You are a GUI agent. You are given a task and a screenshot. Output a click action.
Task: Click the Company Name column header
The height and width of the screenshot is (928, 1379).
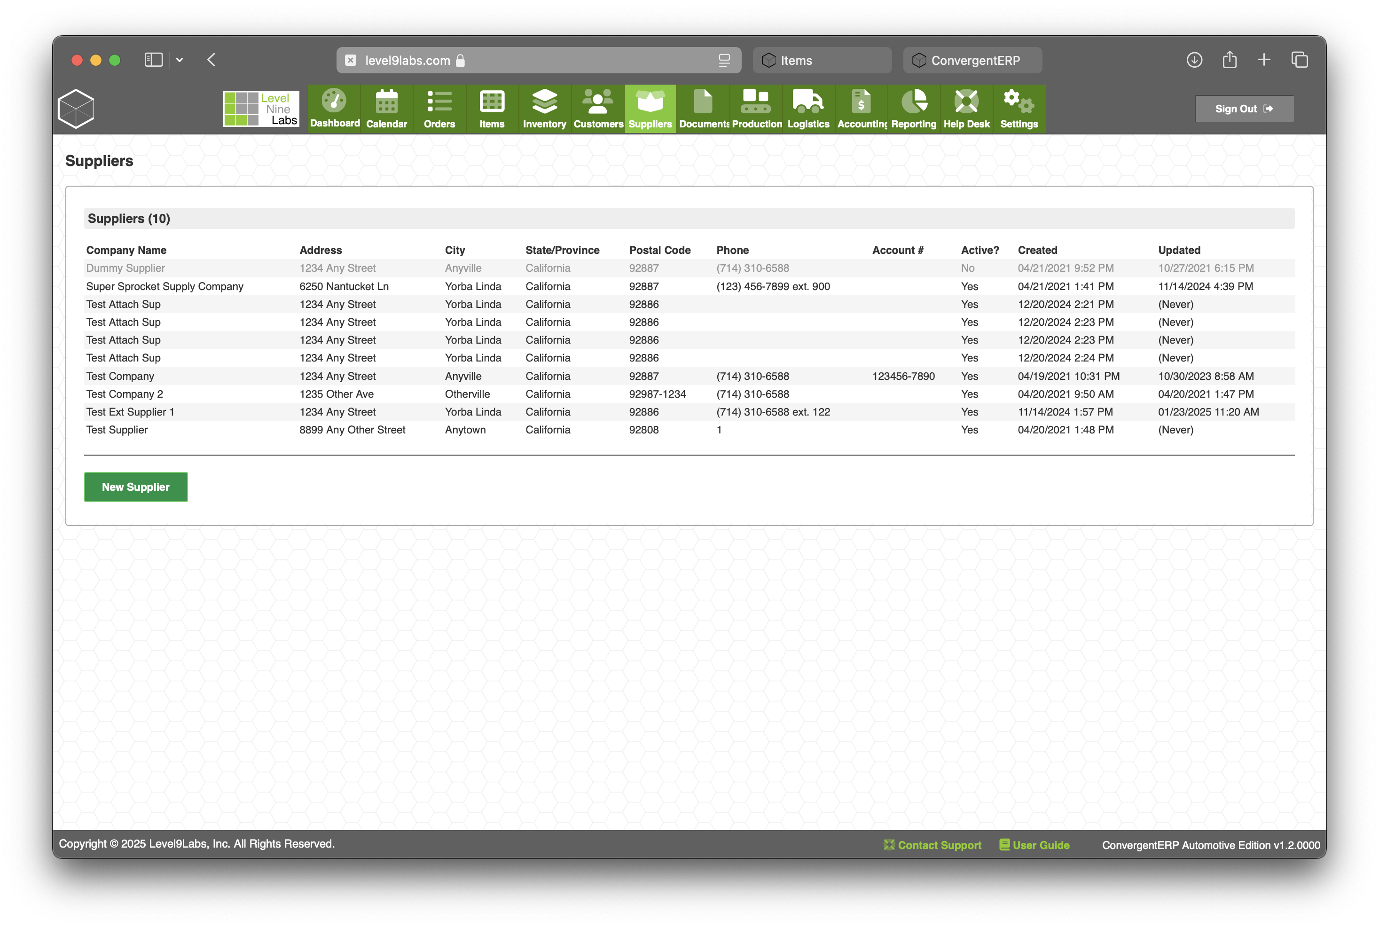[x=126, y=251]
